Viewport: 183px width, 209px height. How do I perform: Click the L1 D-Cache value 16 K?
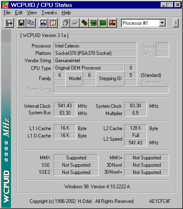click(x=65, y=135)
